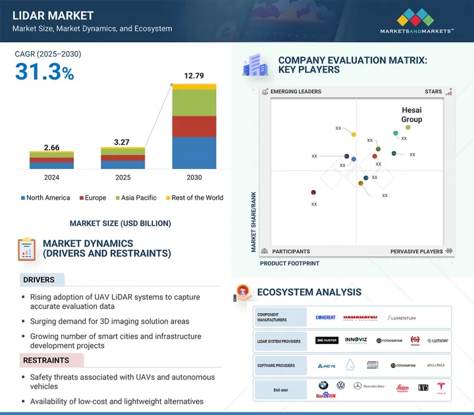Click the Hesai Group data point
474x415 pixels.
(408, 128)
